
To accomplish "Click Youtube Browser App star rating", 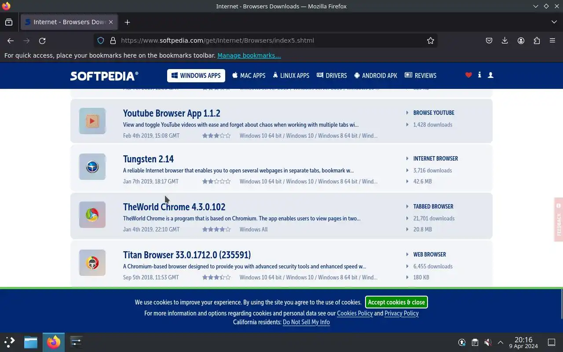I will 216,136.
